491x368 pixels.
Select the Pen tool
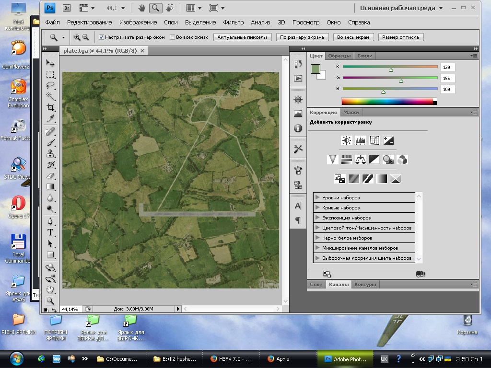(50, 221)
